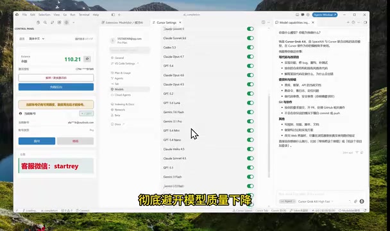Toggle the Codex 5.3 model switch
The image size is (390, 231).
click(250, 47)
